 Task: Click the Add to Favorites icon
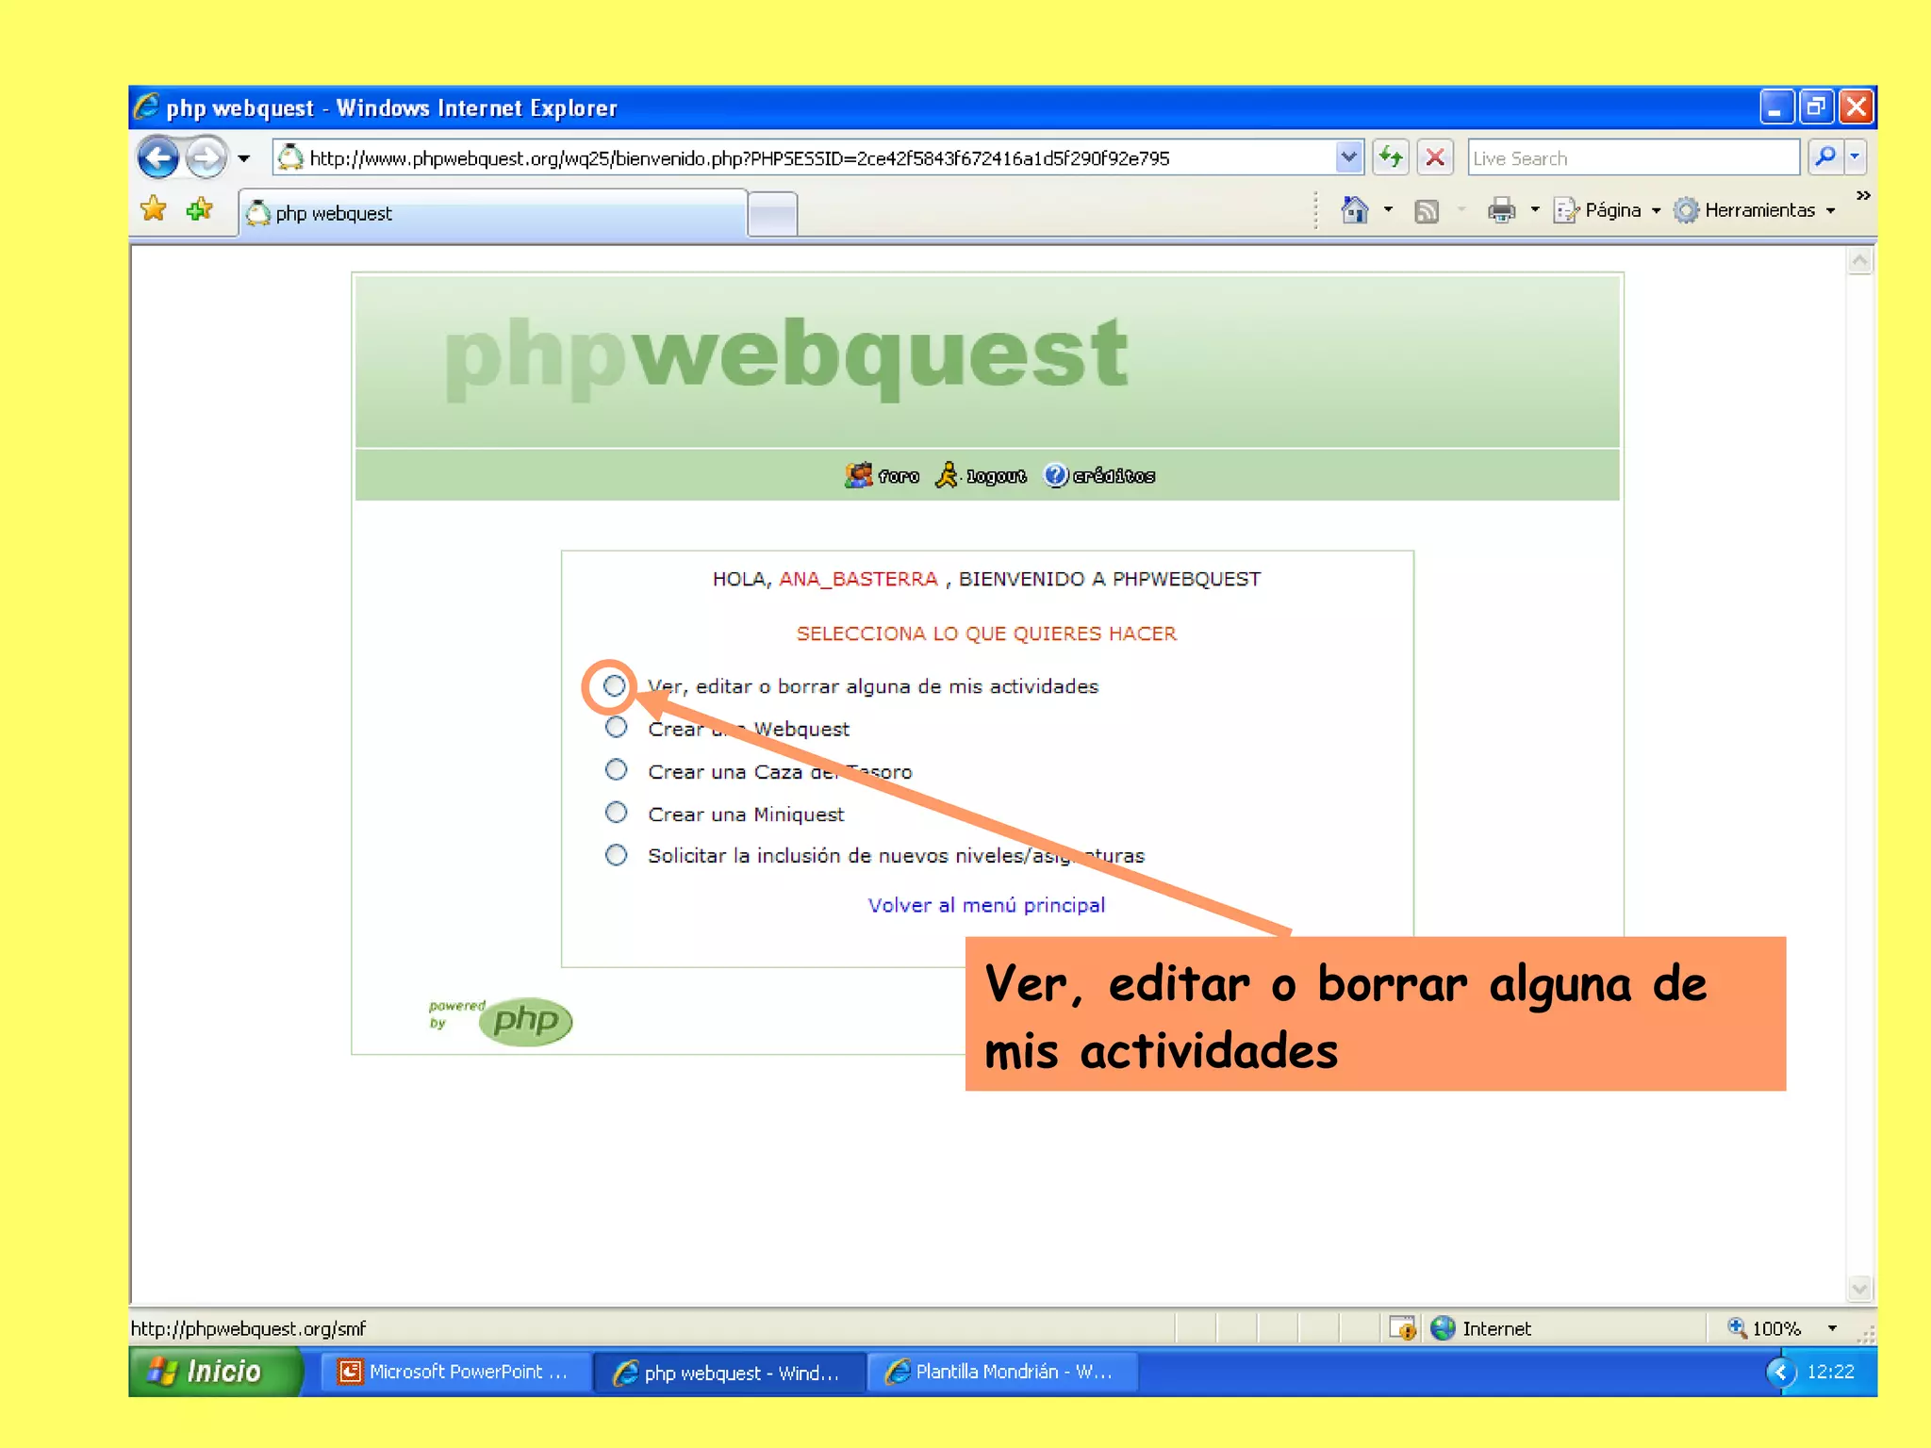(x=200, y=209)
